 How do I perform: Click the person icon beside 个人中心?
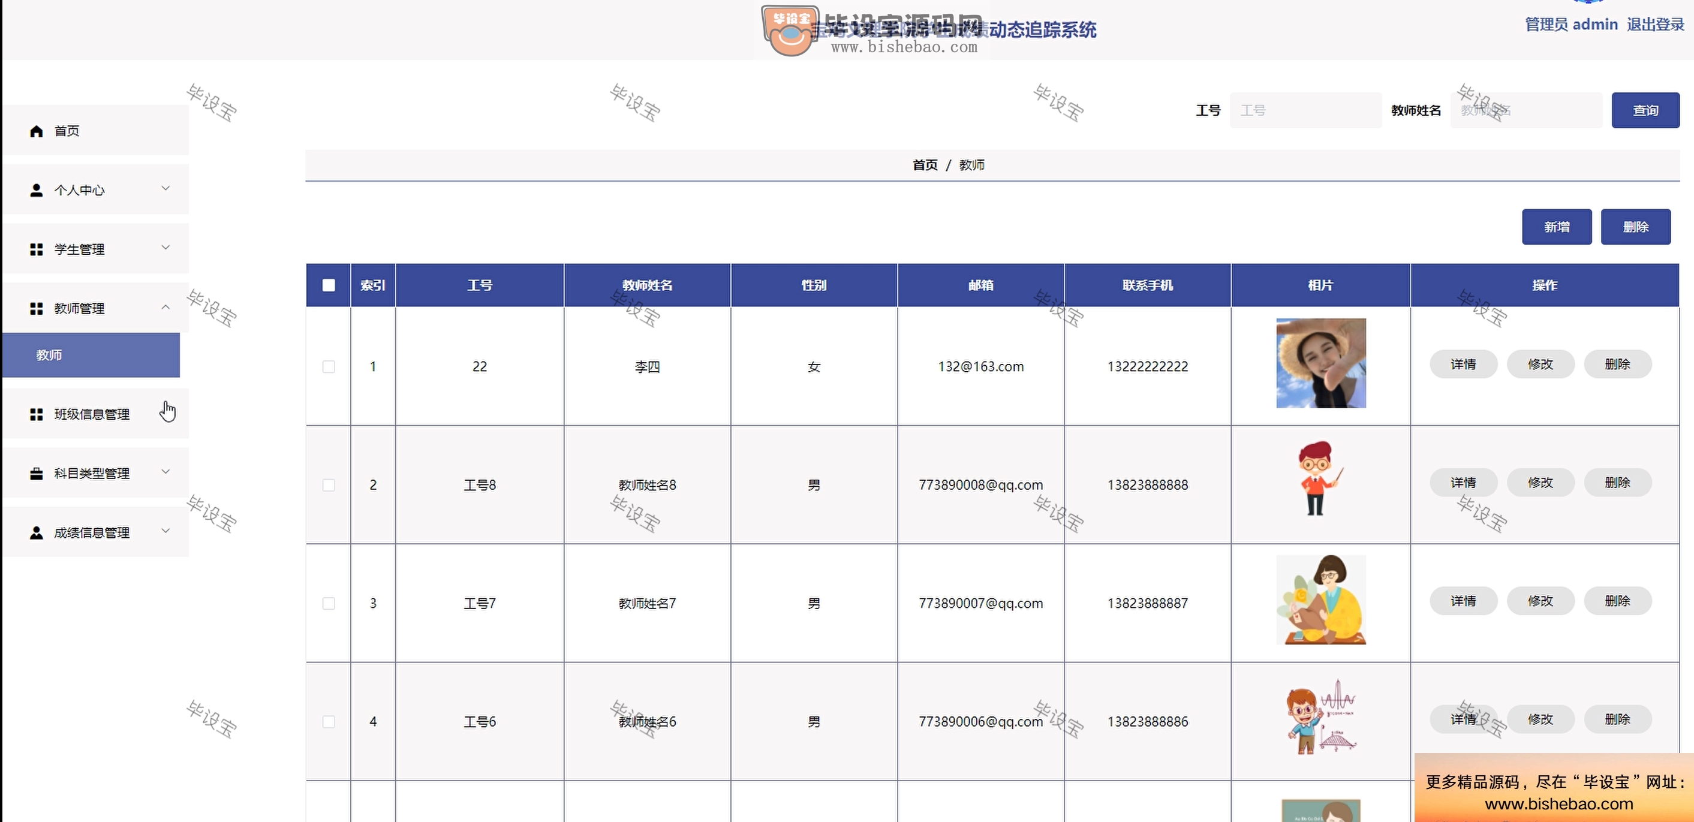(36, 190)
